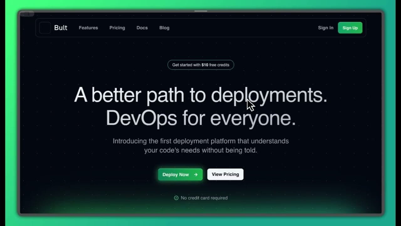
Task: Go to Docs in the navbar
Action: pyautogui.click(x=142, y=28)
